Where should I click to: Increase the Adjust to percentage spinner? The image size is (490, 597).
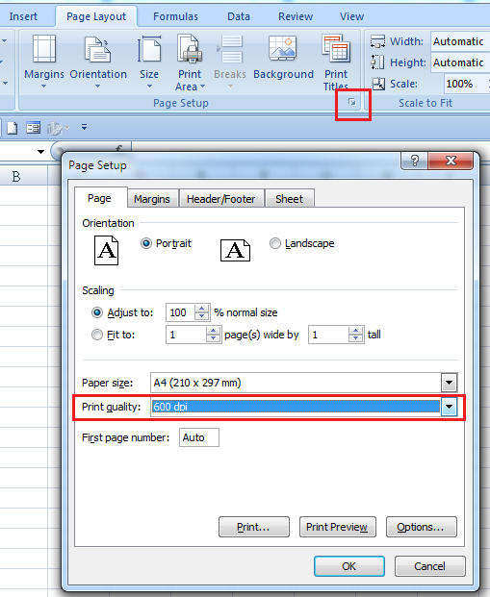click(202, 309)
